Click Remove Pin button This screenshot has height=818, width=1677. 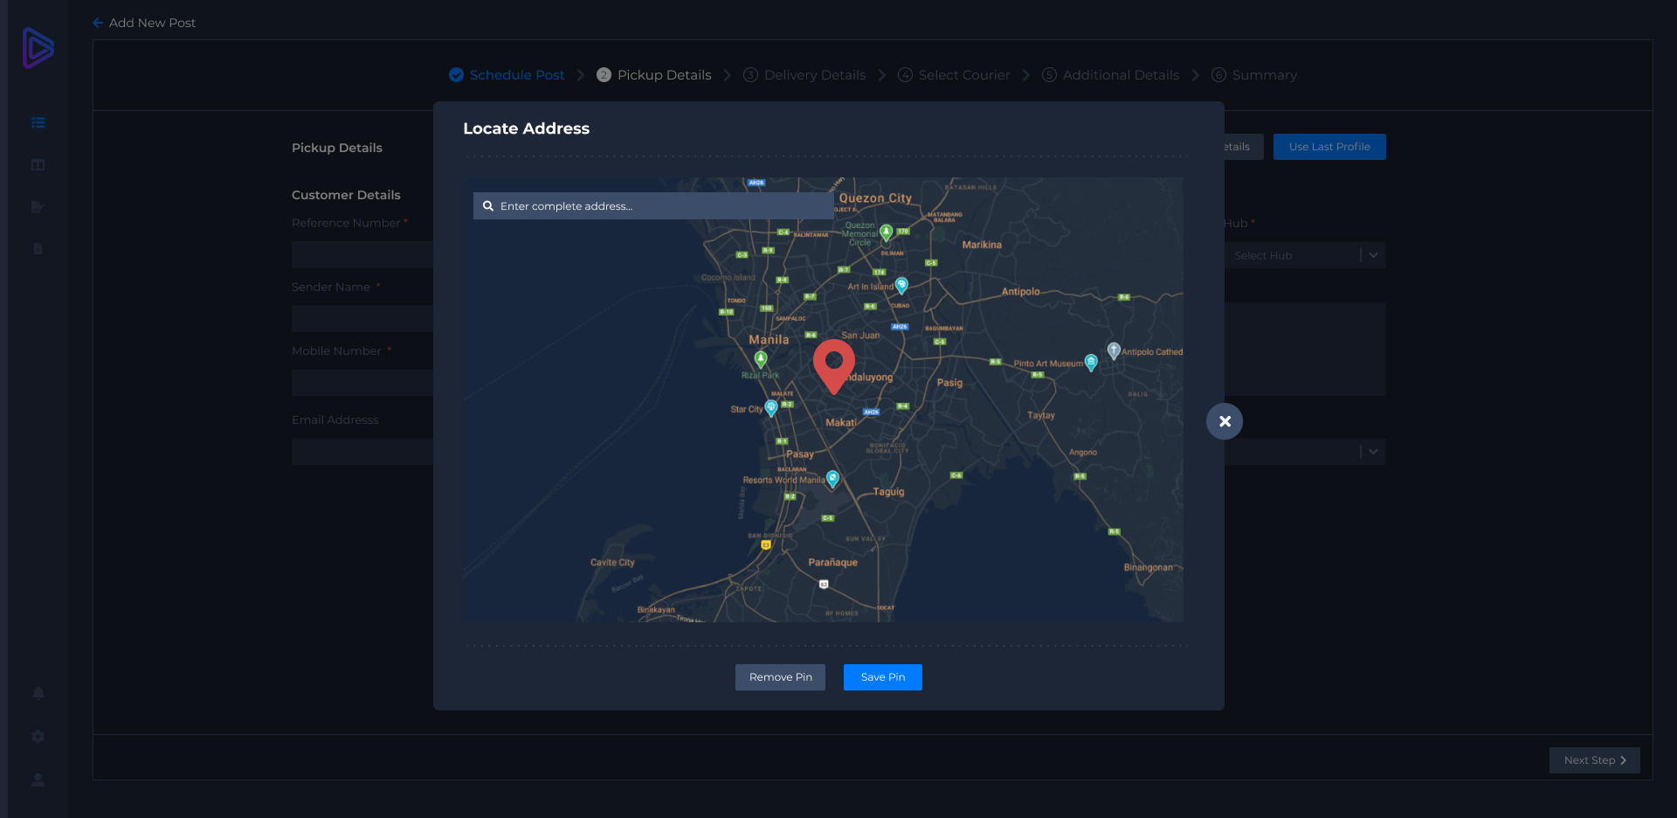point(780,677)
